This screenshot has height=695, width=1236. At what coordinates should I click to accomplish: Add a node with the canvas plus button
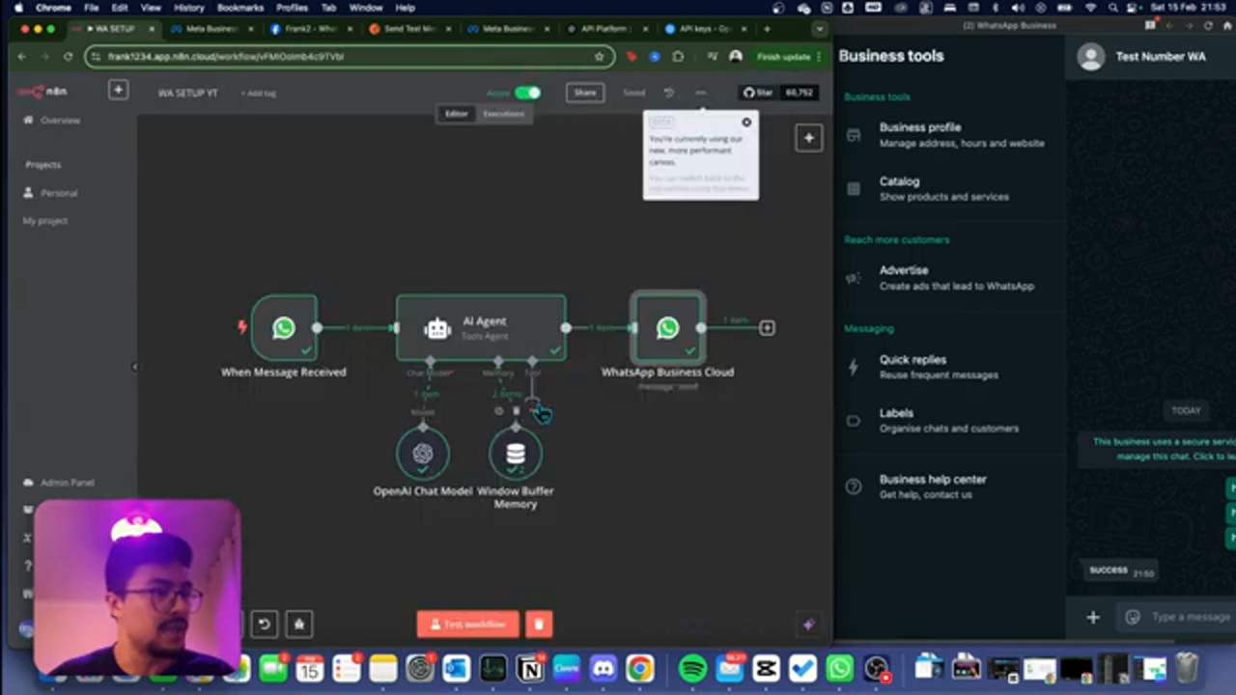808,138
